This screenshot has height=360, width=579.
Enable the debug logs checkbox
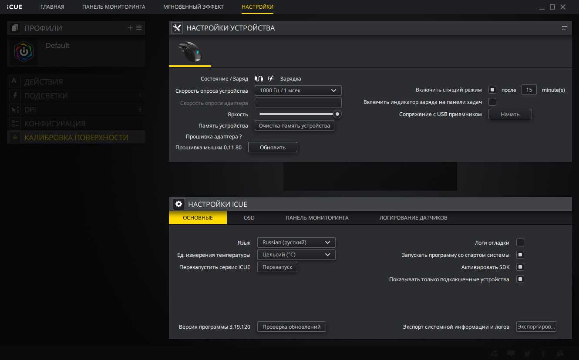point(520,242)
